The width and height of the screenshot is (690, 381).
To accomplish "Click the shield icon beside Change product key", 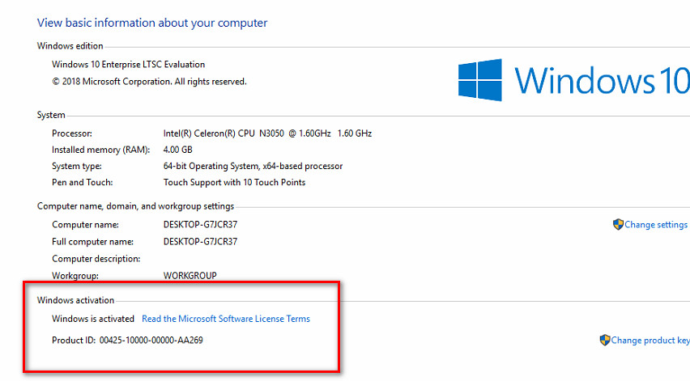I will pos(605,340).
